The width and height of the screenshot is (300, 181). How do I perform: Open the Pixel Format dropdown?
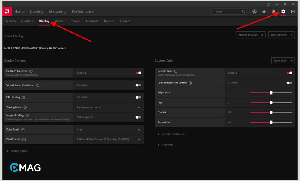[139, 139]
